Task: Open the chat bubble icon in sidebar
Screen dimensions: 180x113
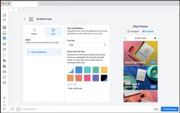Action: click(x=4, y=77)
